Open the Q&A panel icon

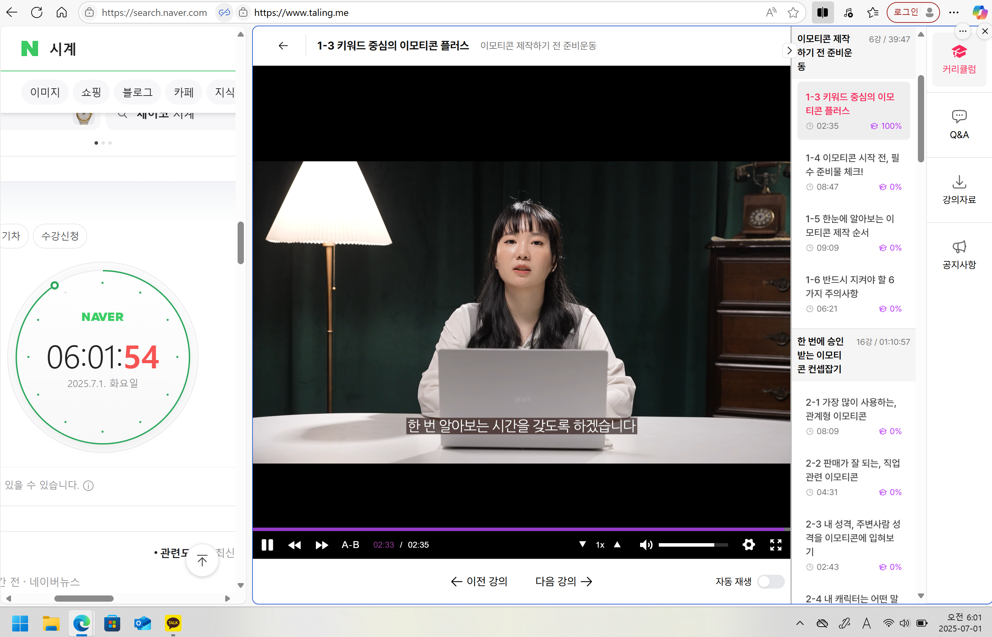(x=959, y=124)
